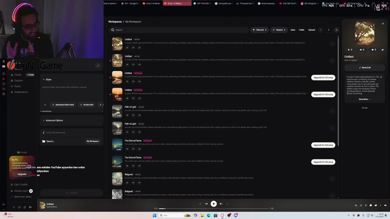Share the playing song from player bar
This screenshot has height=219, width=390.
[x=375, y=205]
